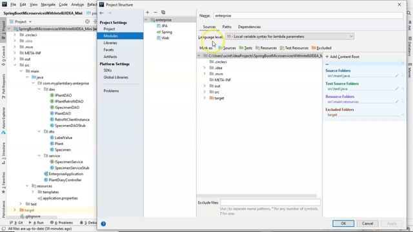The image size is (413, 232).
Task: Open the Azure Explorer side panel
Action: coord(3,121)
